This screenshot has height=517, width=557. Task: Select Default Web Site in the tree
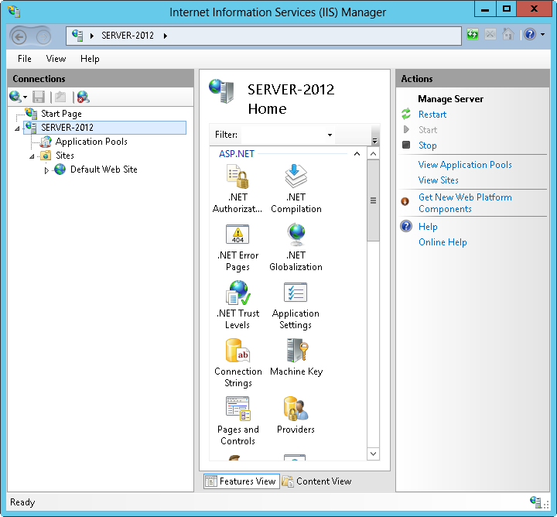pyautogui.click(x=104, y=169)
